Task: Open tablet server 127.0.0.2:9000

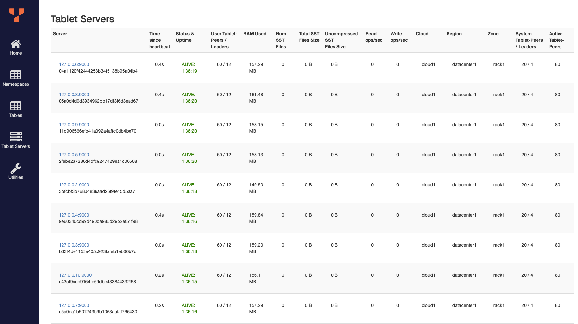Action: (74, 185)
